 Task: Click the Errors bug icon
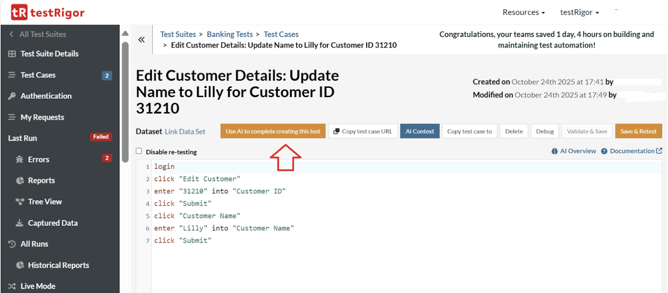[19, 159]
